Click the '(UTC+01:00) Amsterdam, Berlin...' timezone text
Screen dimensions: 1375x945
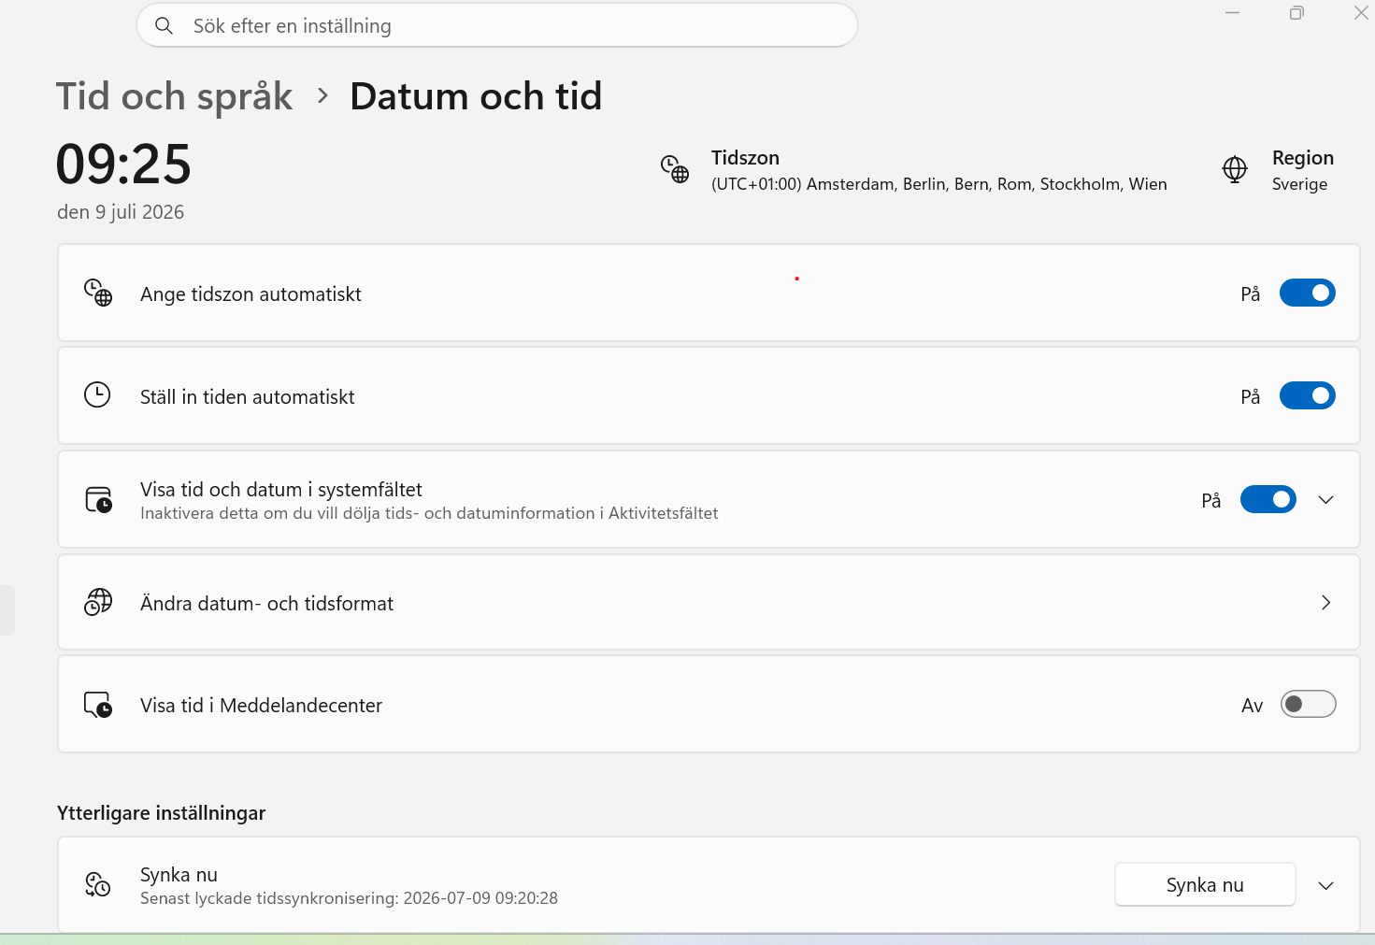(938, 184)
